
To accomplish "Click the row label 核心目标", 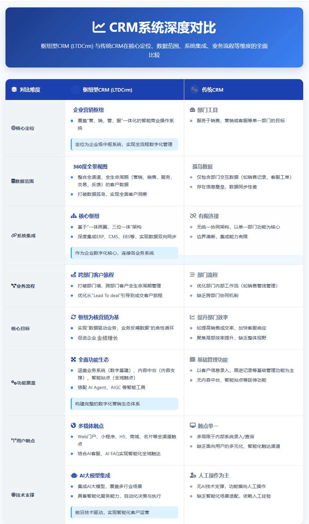I will [x=21, y=329].
